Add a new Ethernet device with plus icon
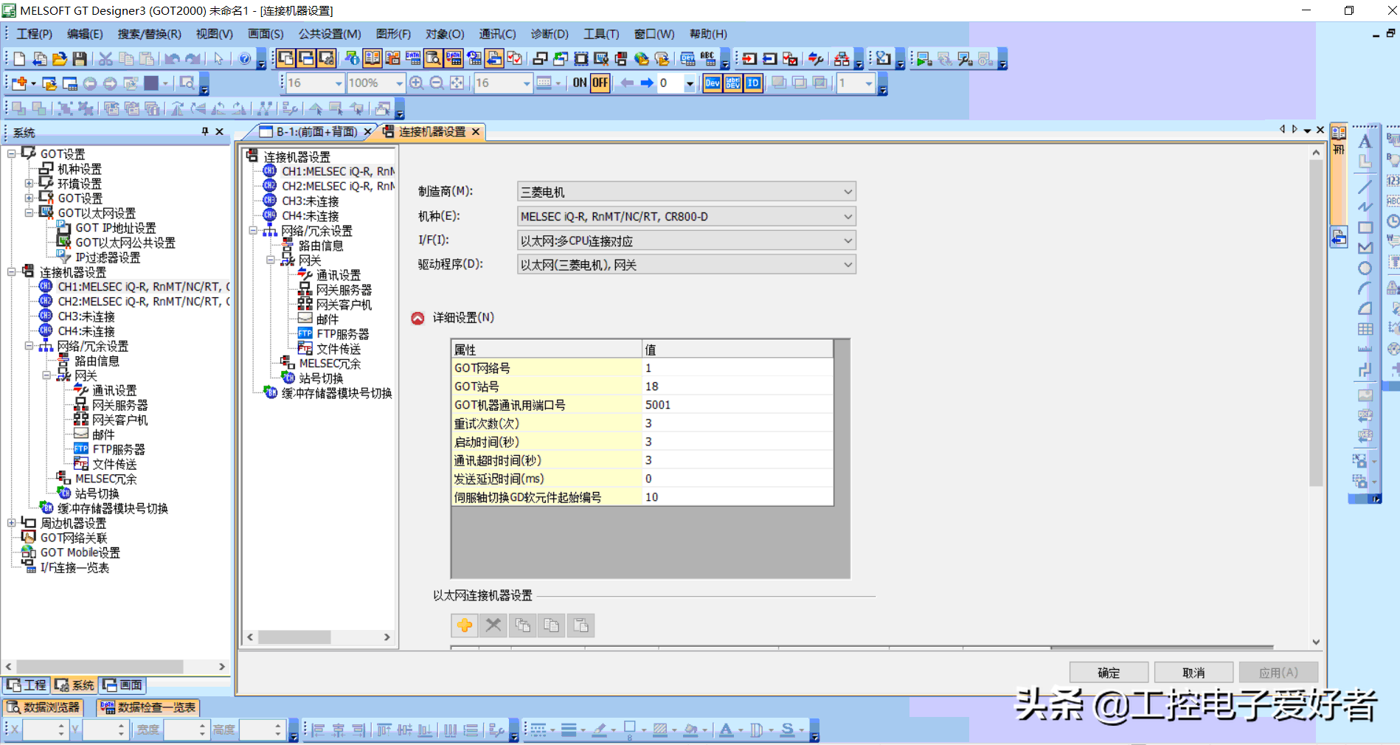Image resolution: width=1400 pixels, height=745 pixels. tap(464, 625)
